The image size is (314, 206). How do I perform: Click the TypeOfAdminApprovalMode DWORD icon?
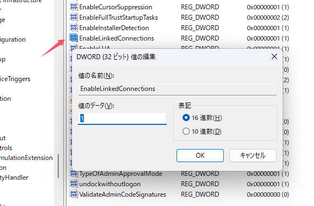pyautogui.click(x=74, y=174)
